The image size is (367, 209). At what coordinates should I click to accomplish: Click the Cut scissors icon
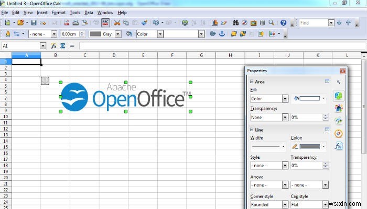(x=117, y=22)
